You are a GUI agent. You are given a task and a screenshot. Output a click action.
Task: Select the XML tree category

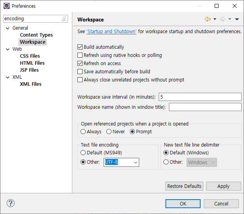pos(17,77)
